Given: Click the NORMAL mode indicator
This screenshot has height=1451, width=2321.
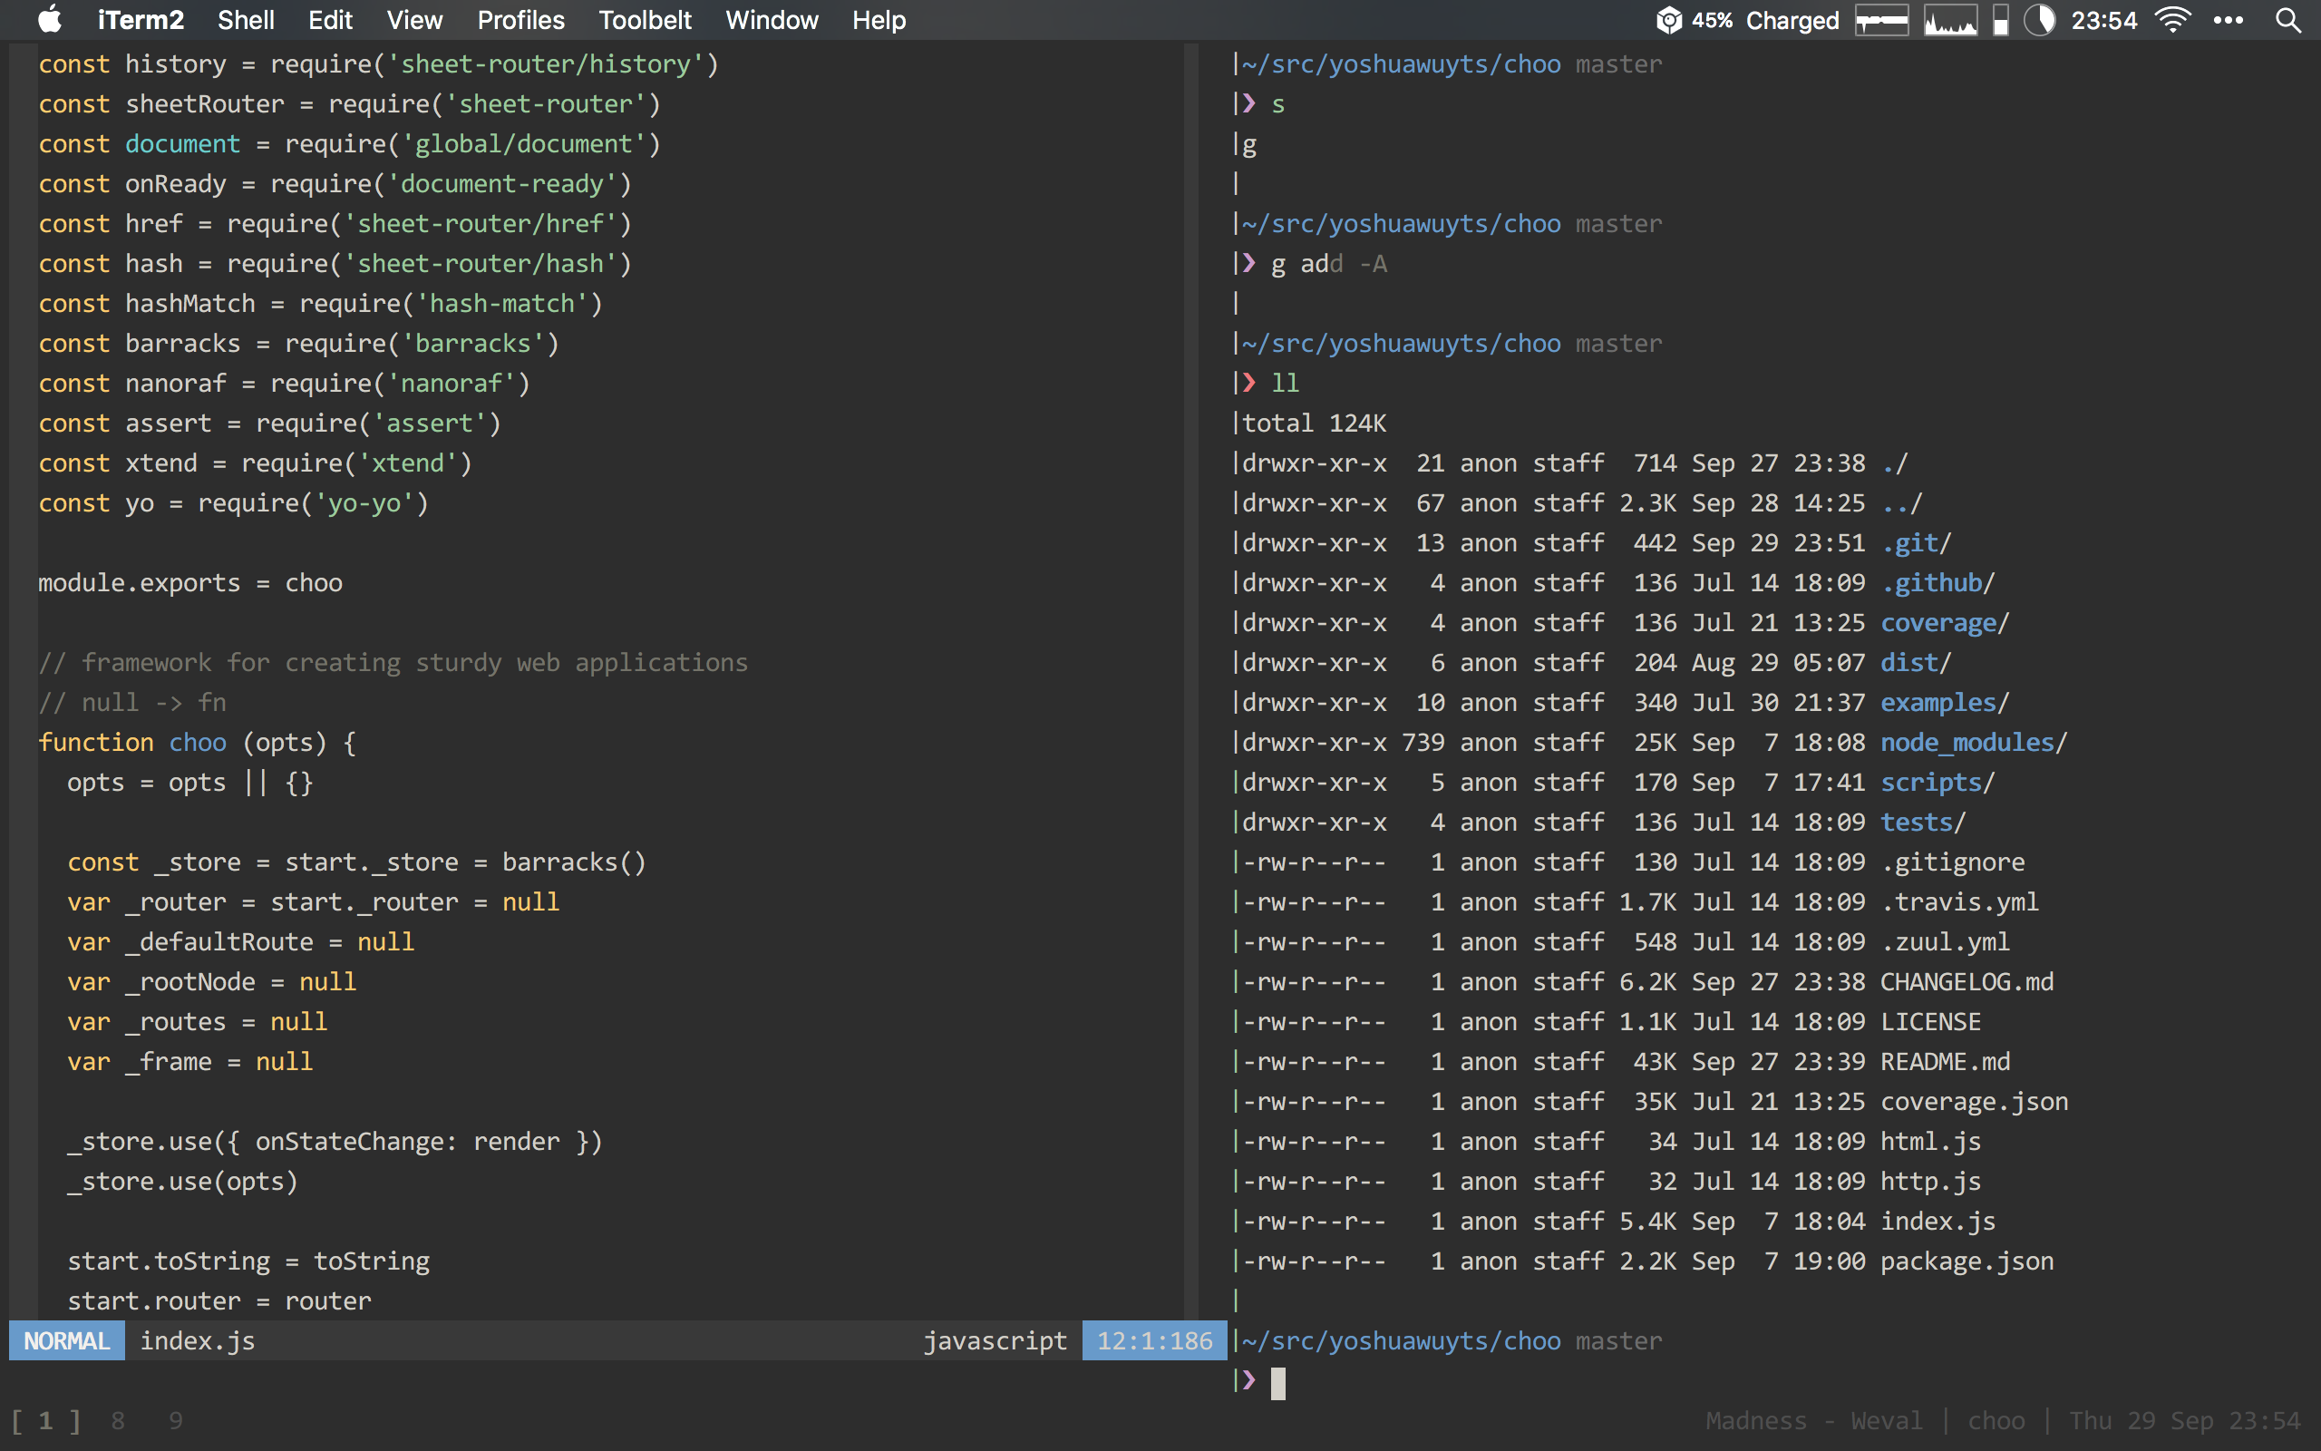Looking at the screenshot, I should [66, 1340].
